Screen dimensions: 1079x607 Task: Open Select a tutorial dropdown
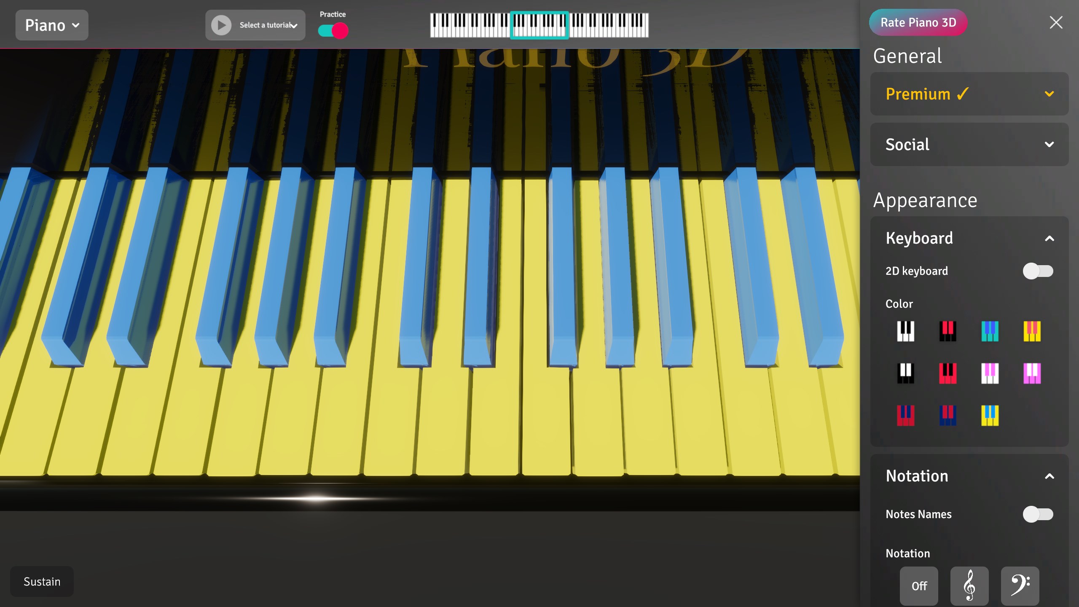(268, 25)
